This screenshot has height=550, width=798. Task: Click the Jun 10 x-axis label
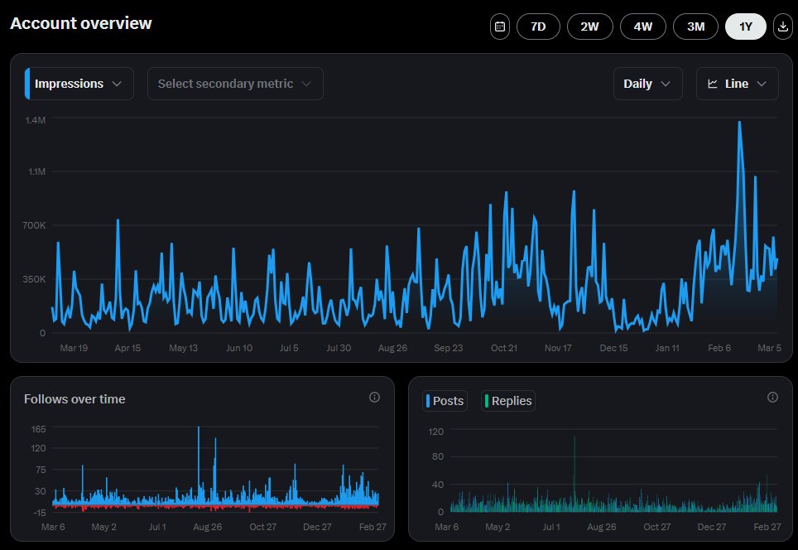coord(239,348)
